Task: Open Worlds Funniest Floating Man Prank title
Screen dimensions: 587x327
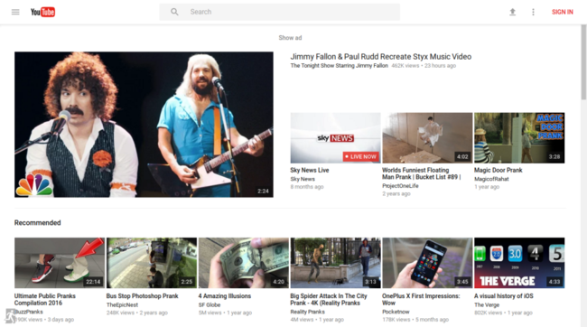Action: 422,173
